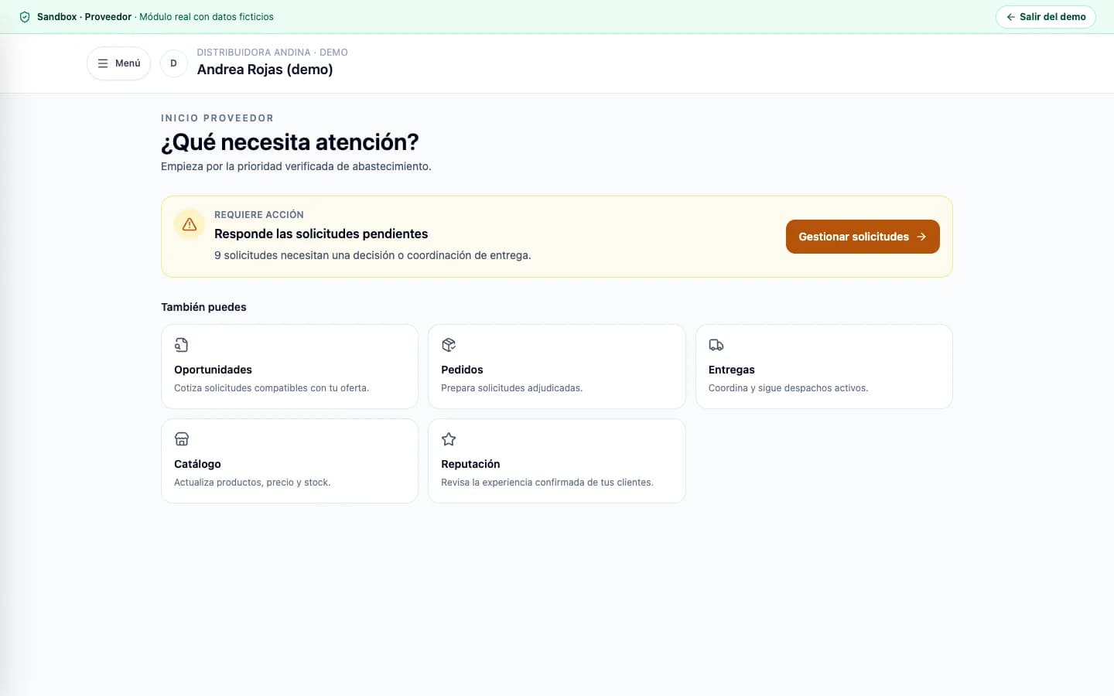This screenshot has width=1114, height=696.
Task: Click the heading ¿Qué necesita atención?
Action: click(290, 142)
